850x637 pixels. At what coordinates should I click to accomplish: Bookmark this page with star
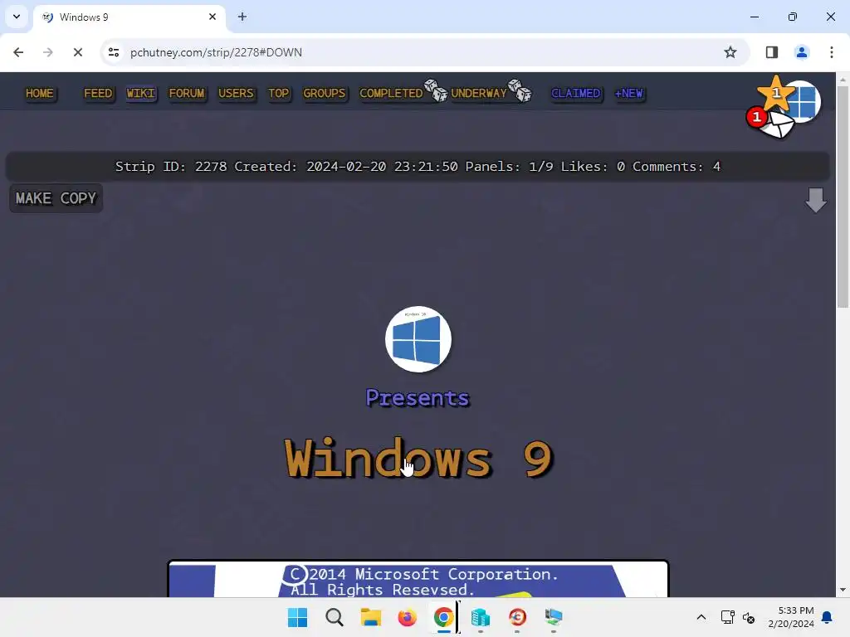tap(730, 52)
